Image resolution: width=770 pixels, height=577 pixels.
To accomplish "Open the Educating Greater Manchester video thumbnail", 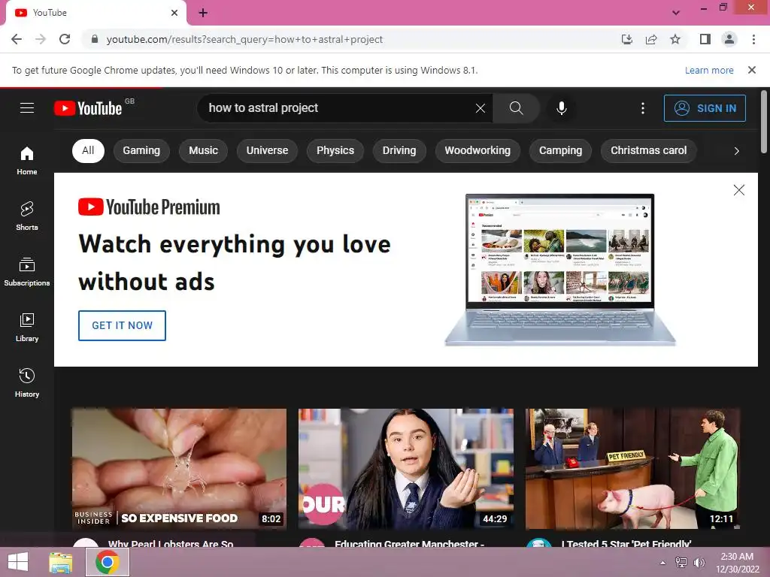I will 406,469.
